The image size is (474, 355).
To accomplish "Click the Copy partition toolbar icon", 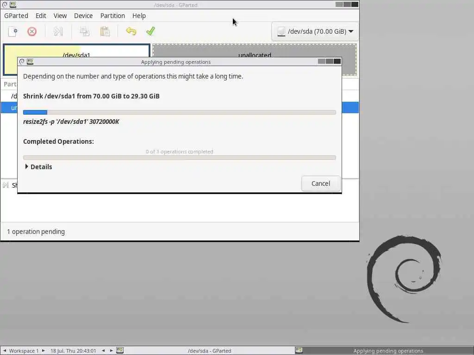I will tap(84, 31).
